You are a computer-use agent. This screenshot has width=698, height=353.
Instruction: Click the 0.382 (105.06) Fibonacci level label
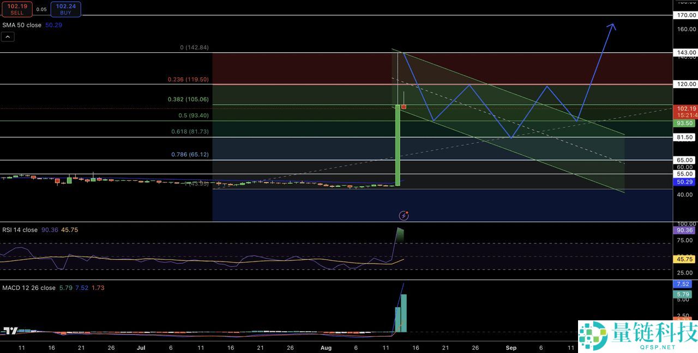coord(188,100)
